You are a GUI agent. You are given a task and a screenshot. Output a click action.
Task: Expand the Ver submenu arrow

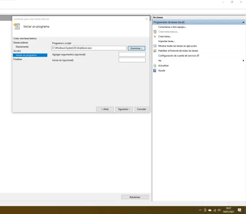pos(243,61)
